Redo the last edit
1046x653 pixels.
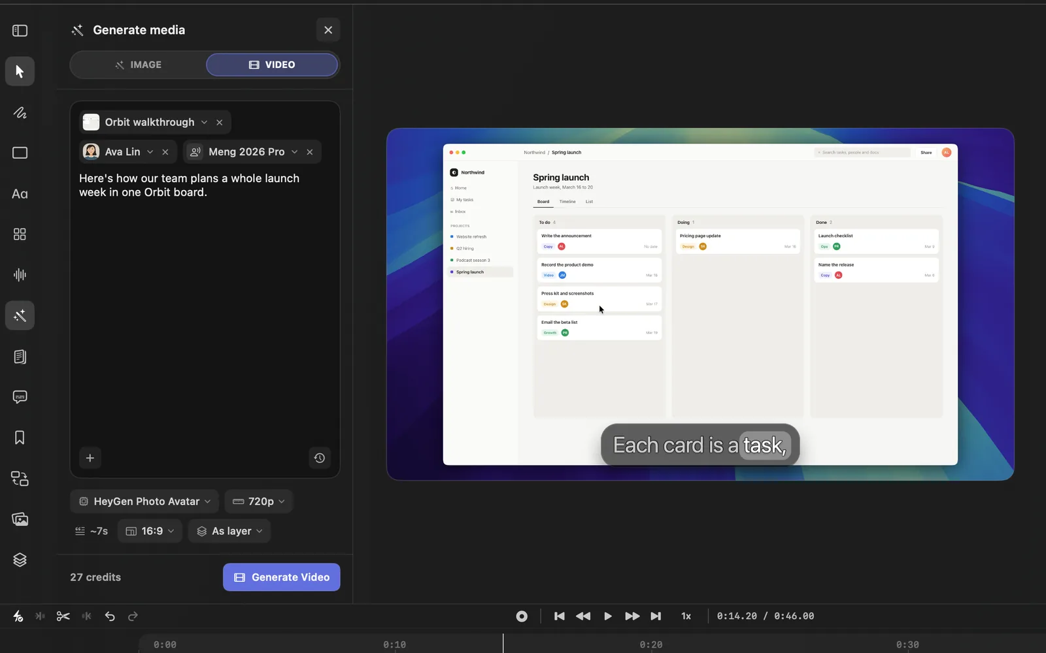pyautogui.click(x=133, y=616)
